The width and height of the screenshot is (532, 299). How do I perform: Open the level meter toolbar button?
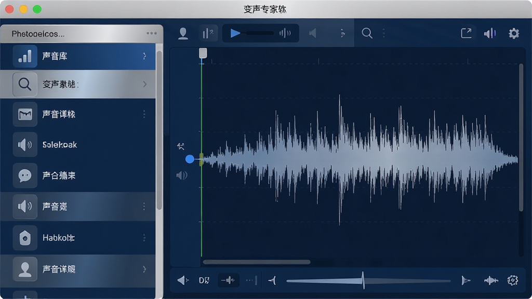[208, 33]
